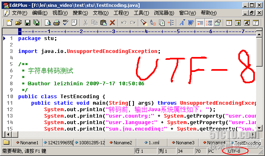Click the full screen F icon
Screen dimensions: 265x156
pyautogui.click(x=256, y=23)
